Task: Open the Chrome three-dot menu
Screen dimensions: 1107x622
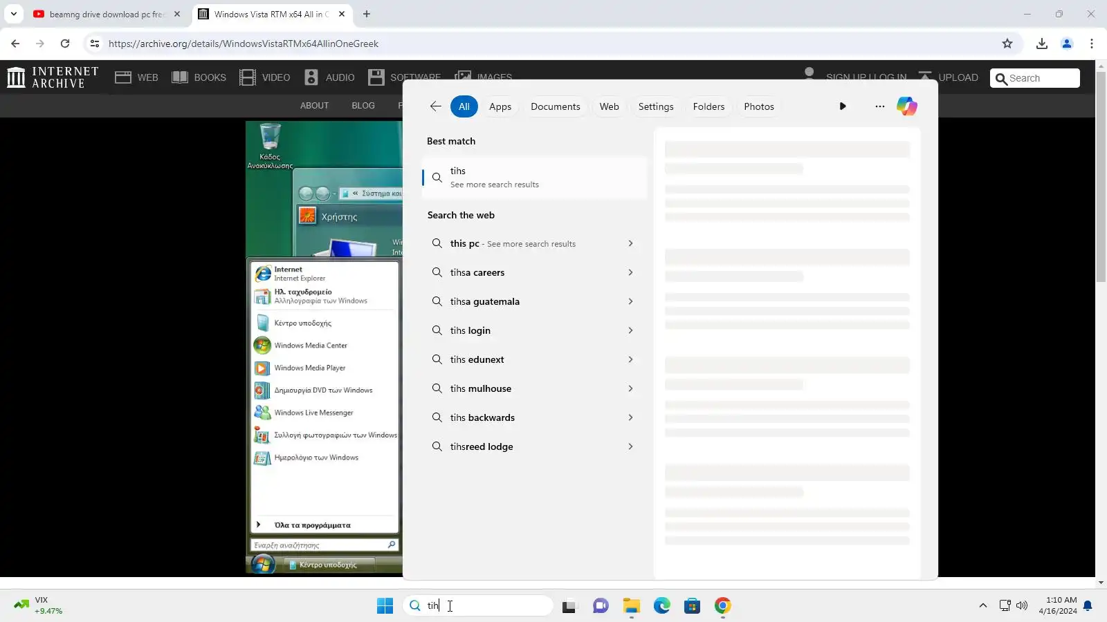Action: [x=1092, y=44]
